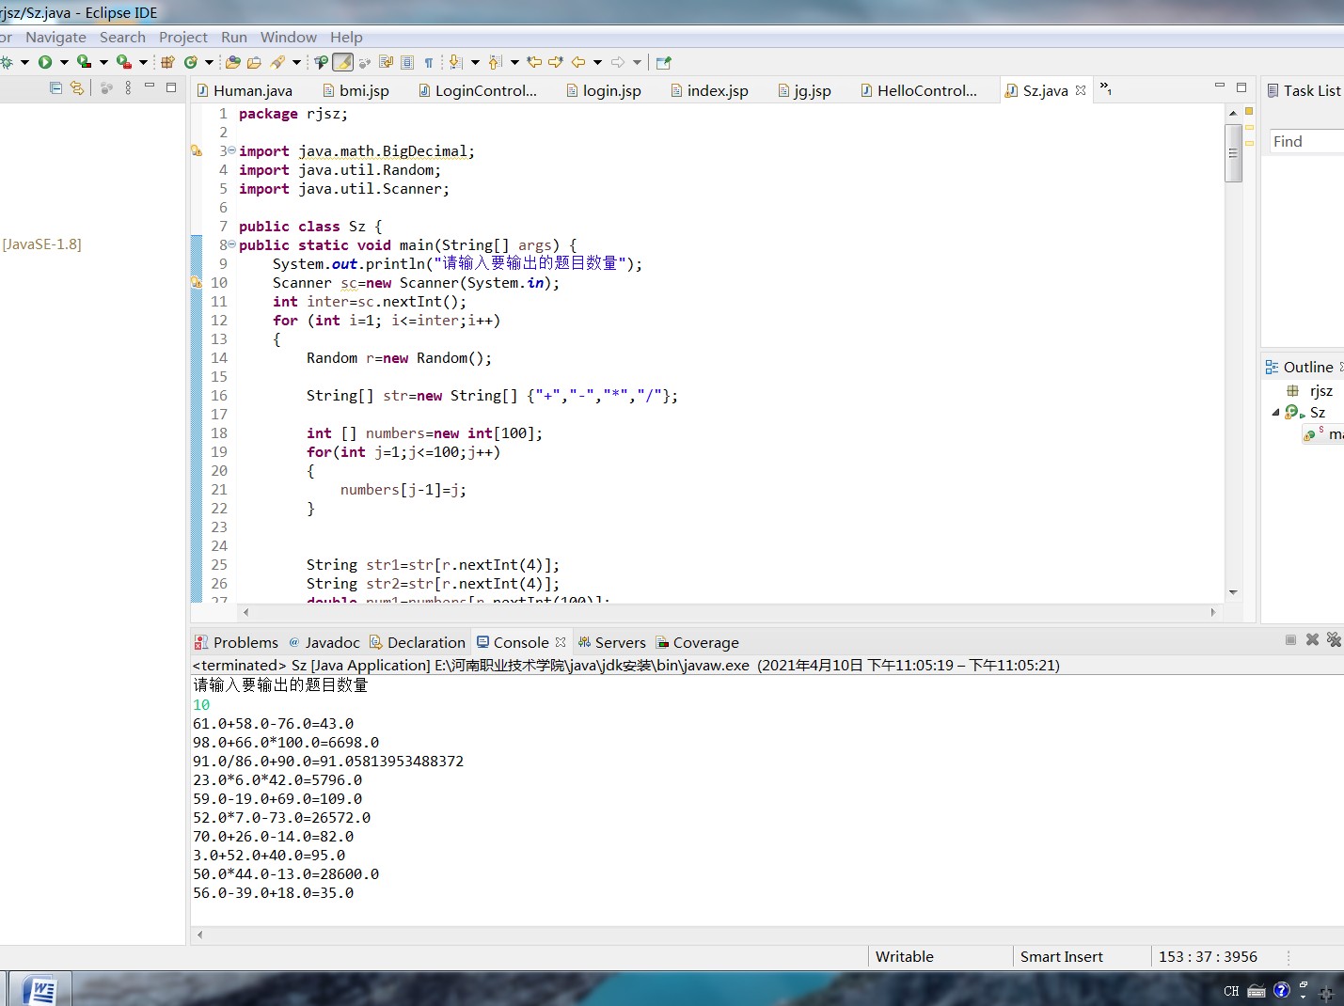Open the Search icon dropdown arrow
This screenshot has width=1344, height=1006.
tap(296, 63)
